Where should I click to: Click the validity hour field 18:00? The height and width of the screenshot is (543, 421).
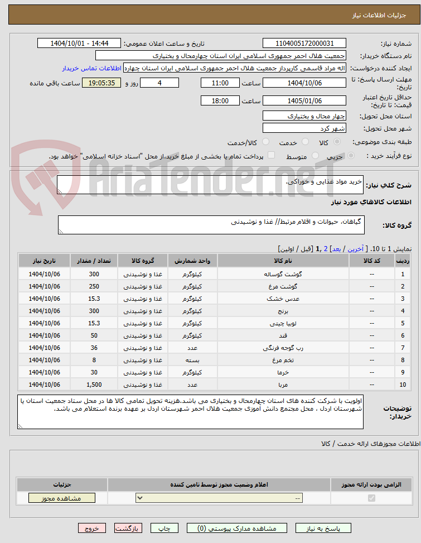pyautogui.click(x=220, y=101)
